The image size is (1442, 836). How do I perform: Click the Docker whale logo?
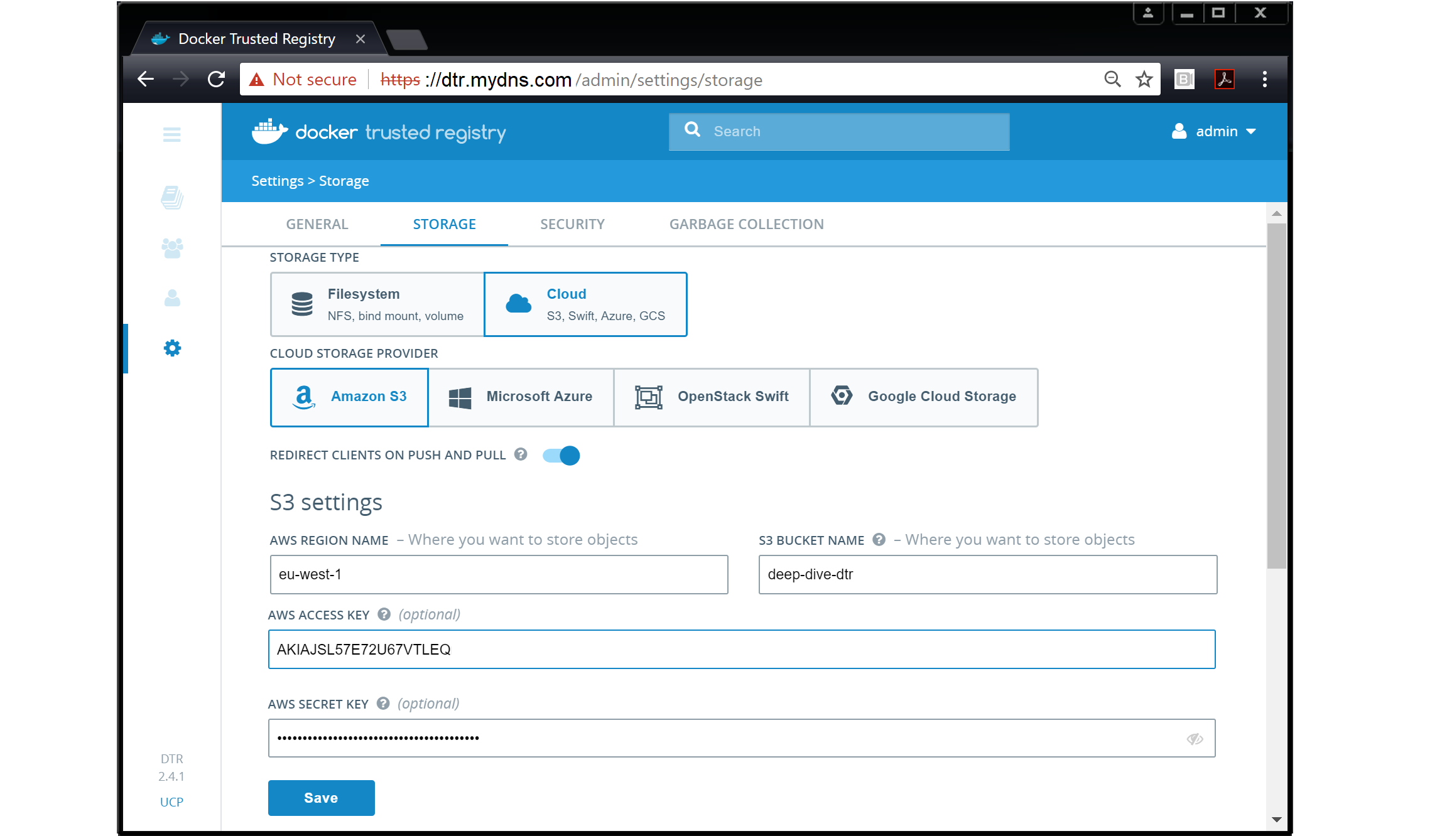270,132
